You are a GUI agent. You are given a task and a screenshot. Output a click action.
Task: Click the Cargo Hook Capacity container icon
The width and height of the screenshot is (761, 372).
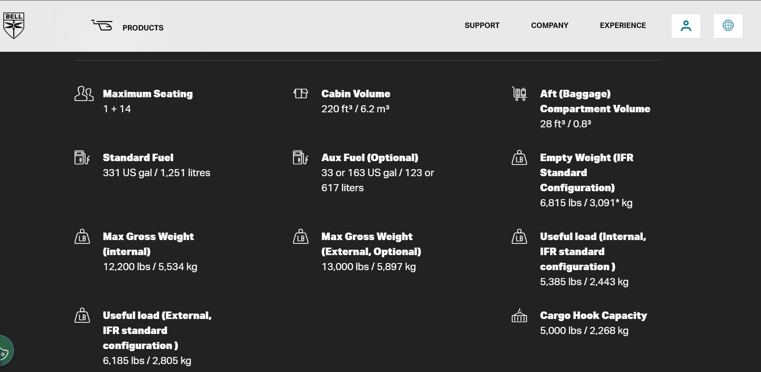point(520,316)
